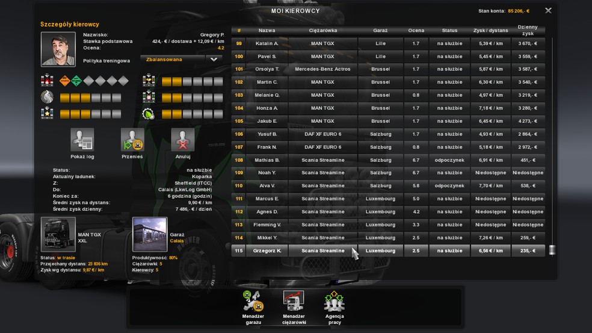
Task: Select driver Flemming V. row
Action: click(388, 225)
